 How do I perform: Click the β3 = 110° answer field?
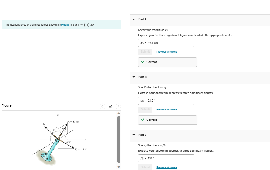[x=166, y=158]
